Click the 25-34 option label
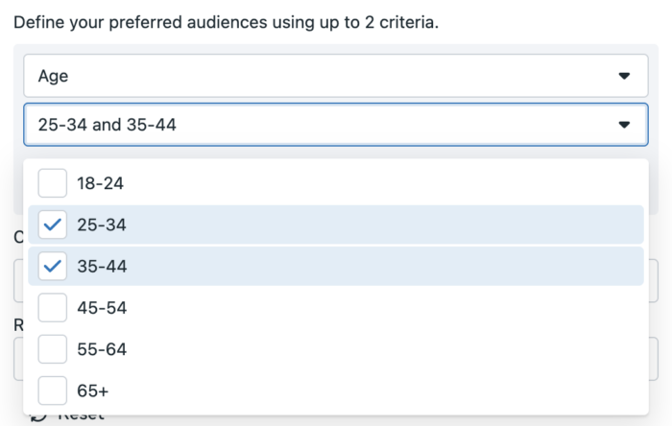This screenshot has height=426, width=672. pos(101,225)
